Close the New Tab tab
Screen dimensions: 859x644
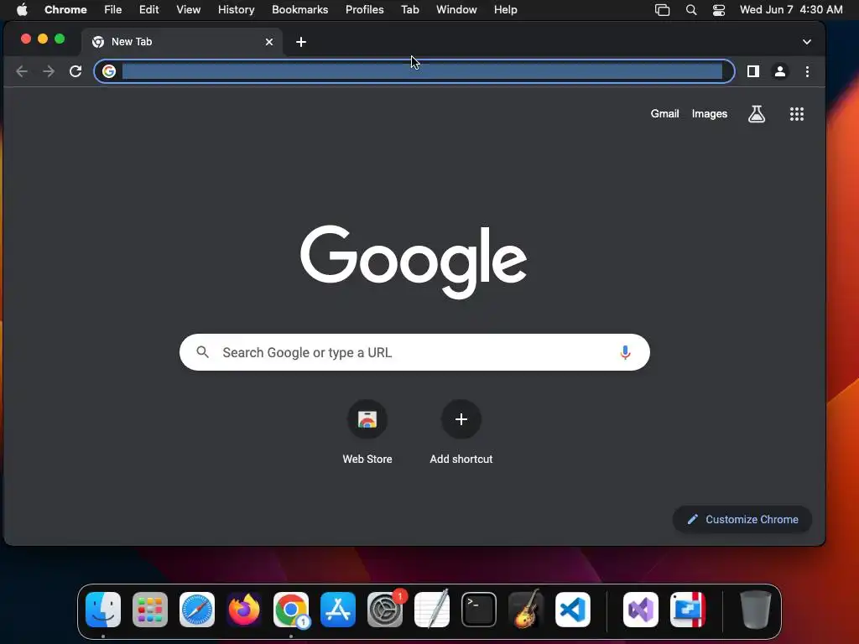269,42
